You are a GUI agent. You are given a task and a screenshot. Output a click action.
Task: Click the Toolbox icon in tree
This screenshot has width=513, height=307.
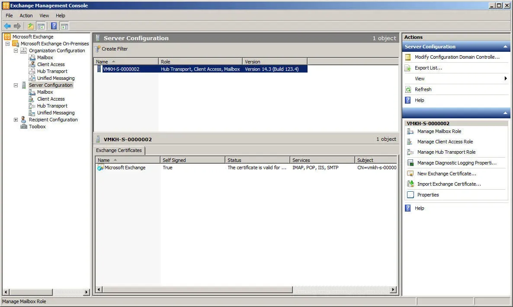(23, 127)
